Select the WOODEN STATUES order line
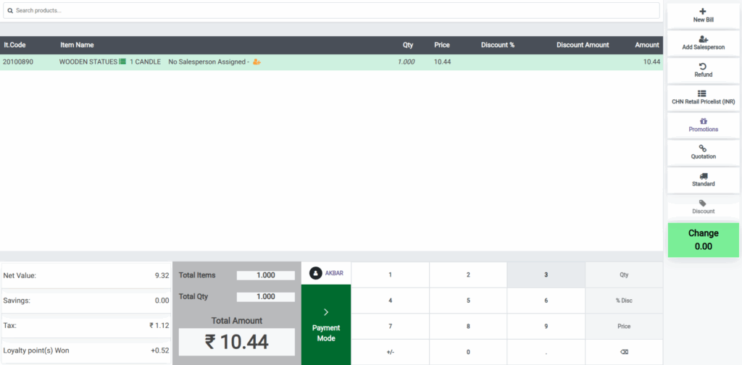 coord(331,62)
